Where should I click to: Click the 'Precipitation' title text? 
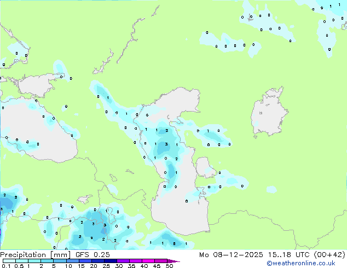[x=23, y=255]
